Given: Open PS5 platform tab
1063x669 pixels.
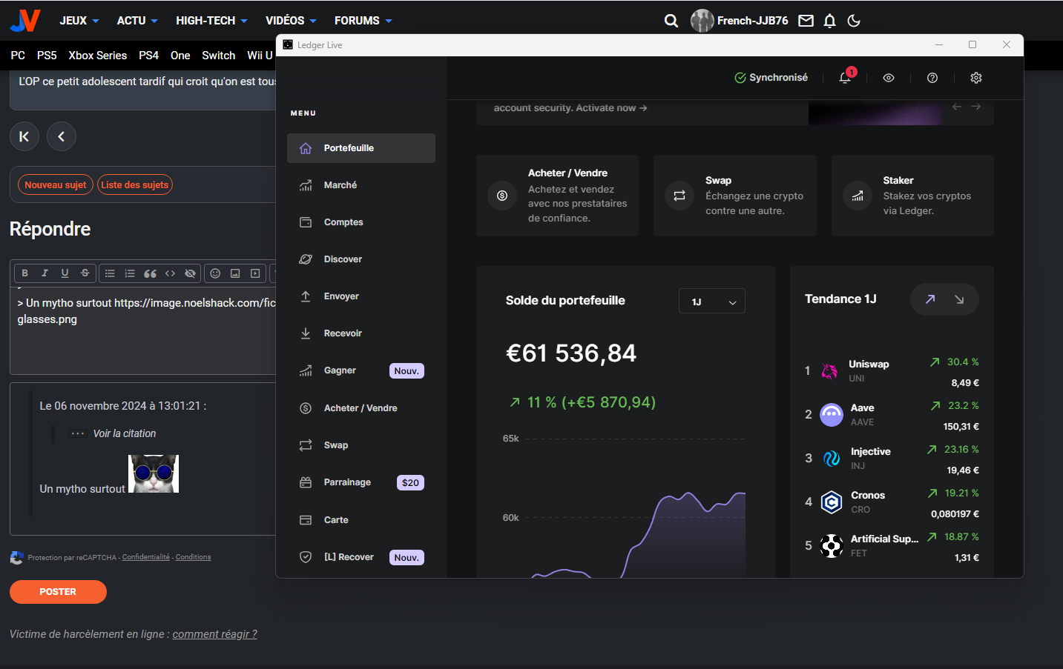Looking at the screenshot, I should (x=47, y=56).
